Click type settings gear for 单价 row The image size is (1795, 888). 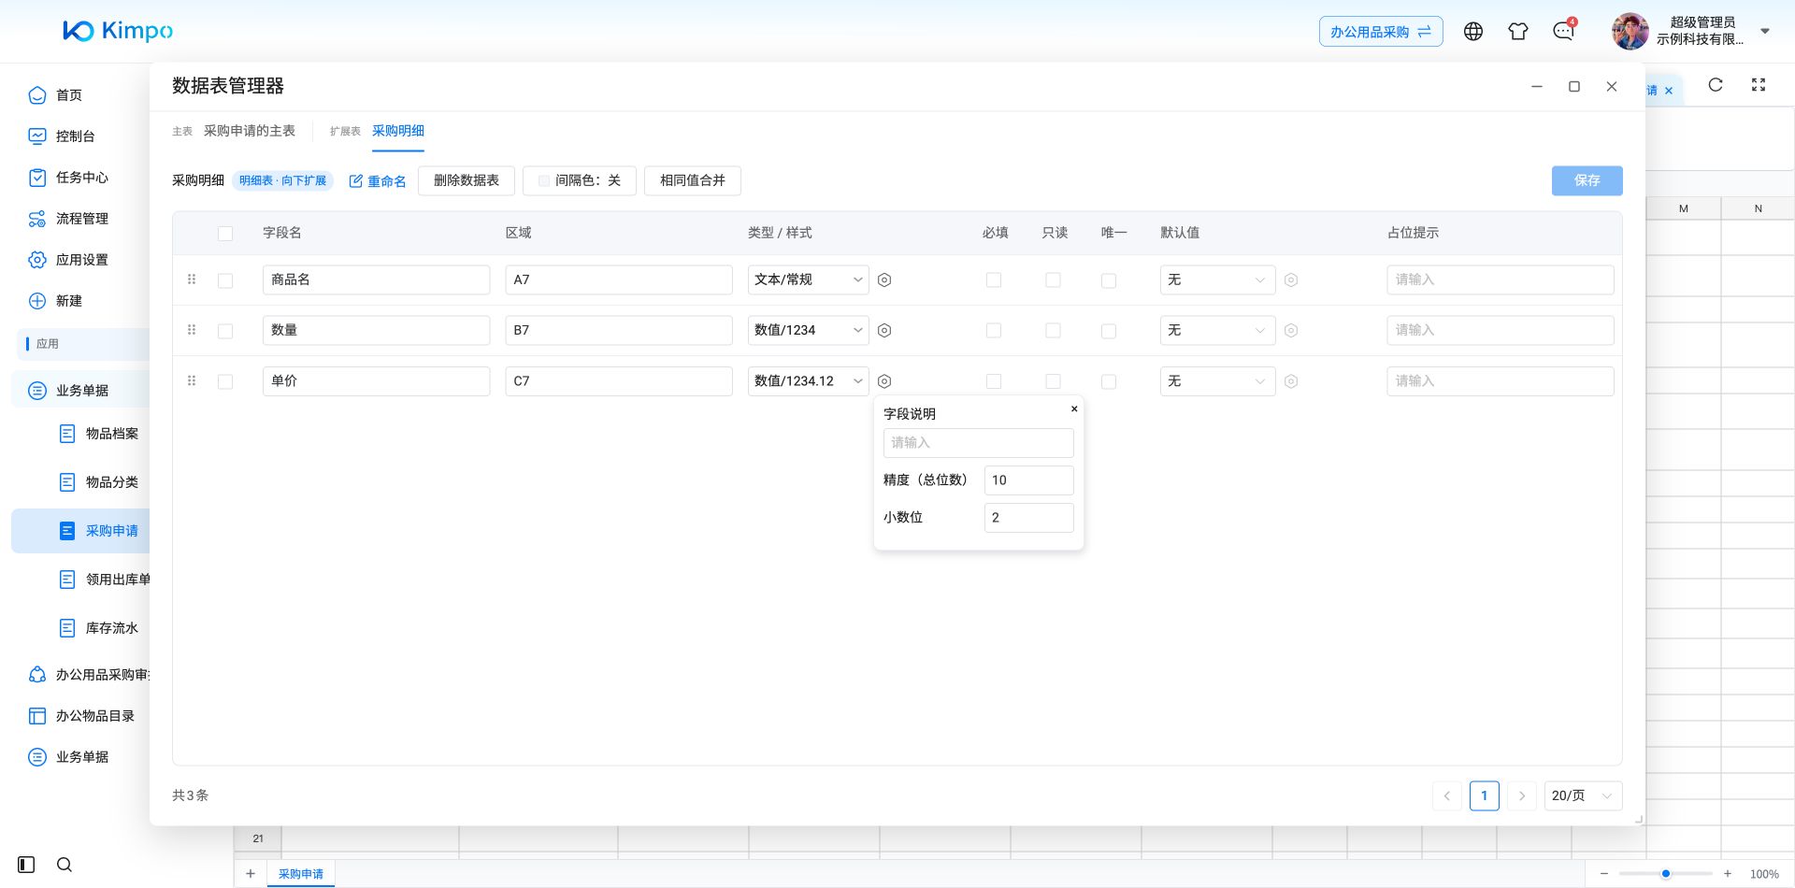pos(884,381)
